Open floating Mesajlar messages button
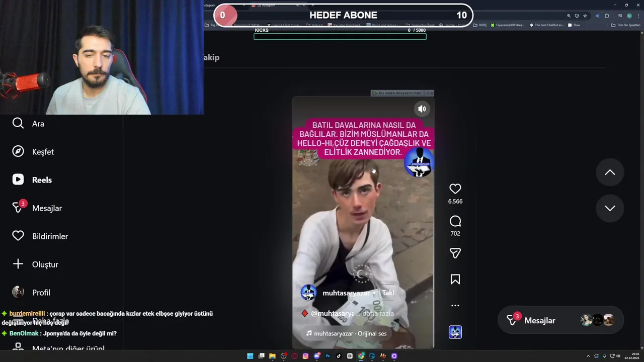The image size is (644, 362). click(560, 320)
